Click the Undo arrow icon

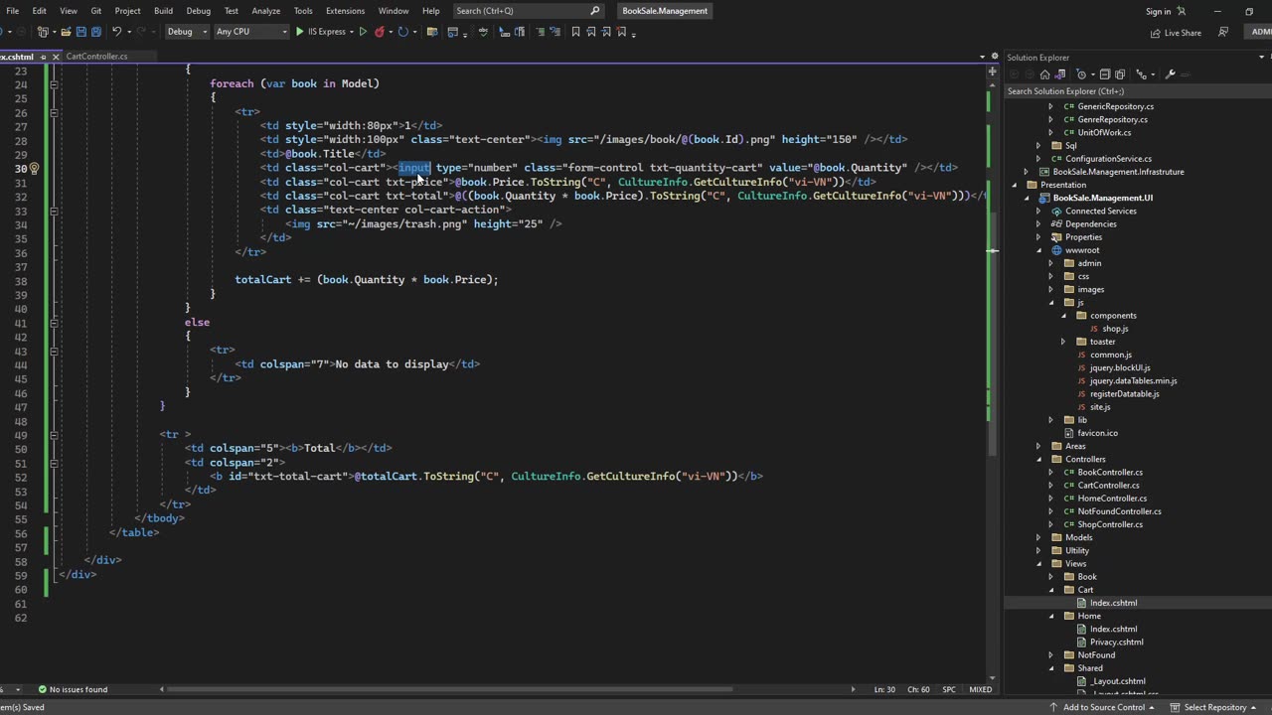116,32
